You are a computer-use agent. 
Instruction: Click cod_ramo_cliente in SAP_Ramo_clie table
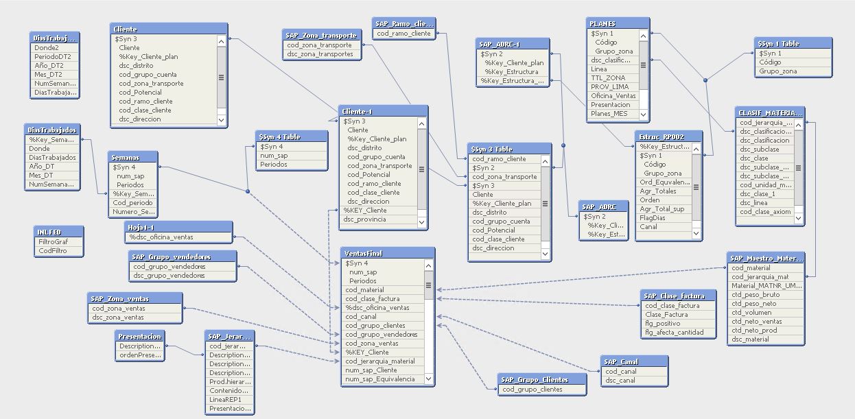[404, 33]
